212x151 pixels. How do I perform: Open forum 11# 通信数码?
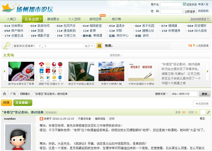tap(66, 31)
